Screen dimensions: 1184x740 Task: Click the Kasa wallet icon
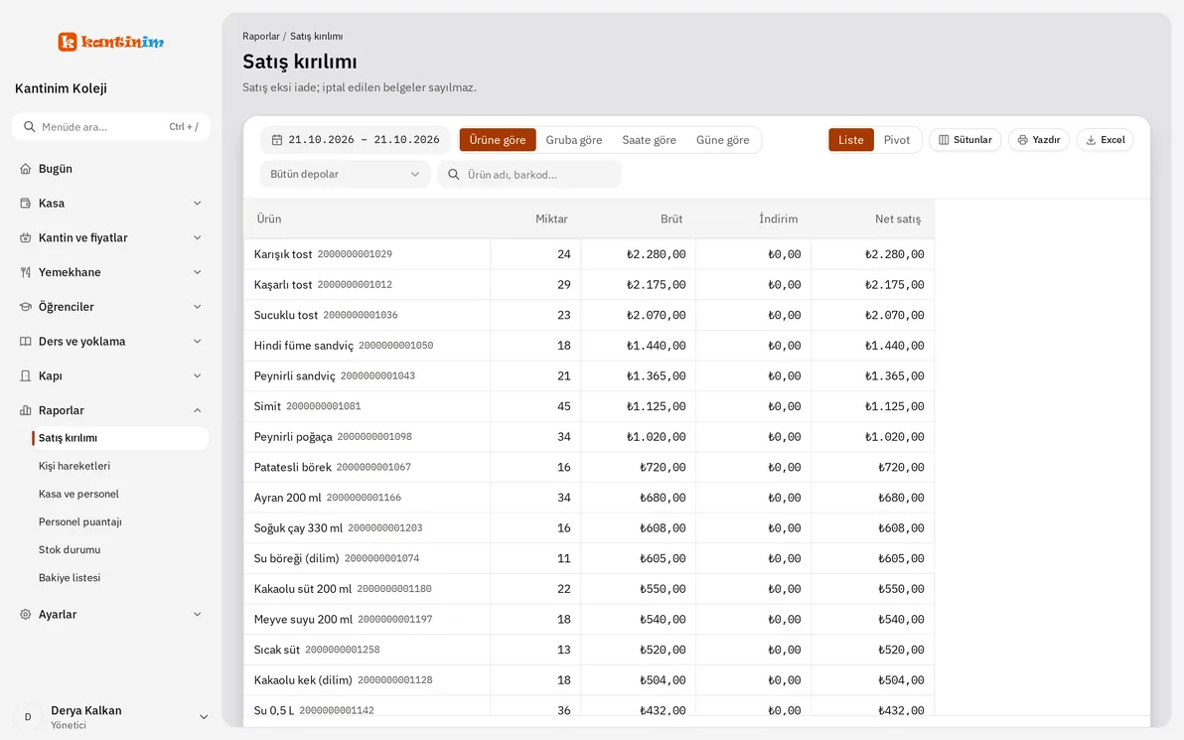click(26, 203)
